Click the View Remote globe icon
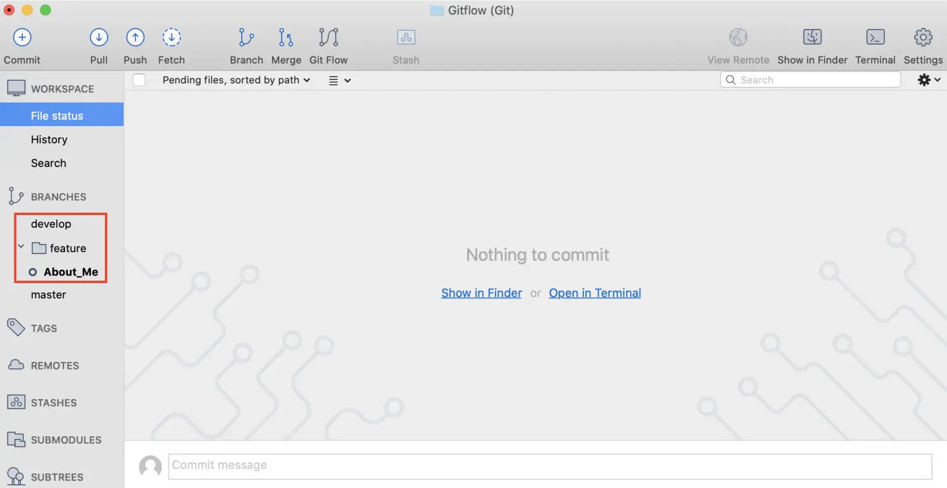The height and width of the screenshot is (488, 947). pos(738,38)
